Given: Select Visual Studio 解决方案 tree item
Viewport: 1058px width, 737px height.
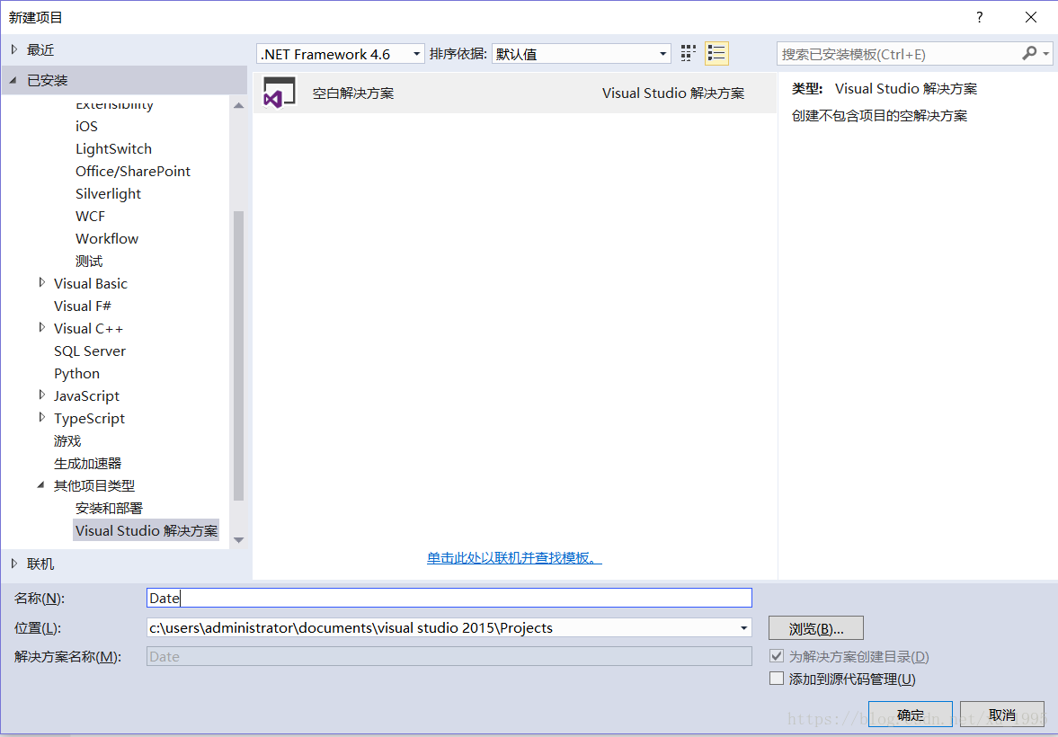Looking at the screenshot, I should [x=147, y=530].
